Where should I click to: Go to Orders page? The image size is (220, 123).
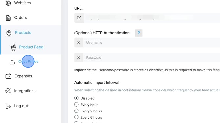(20, 18)
